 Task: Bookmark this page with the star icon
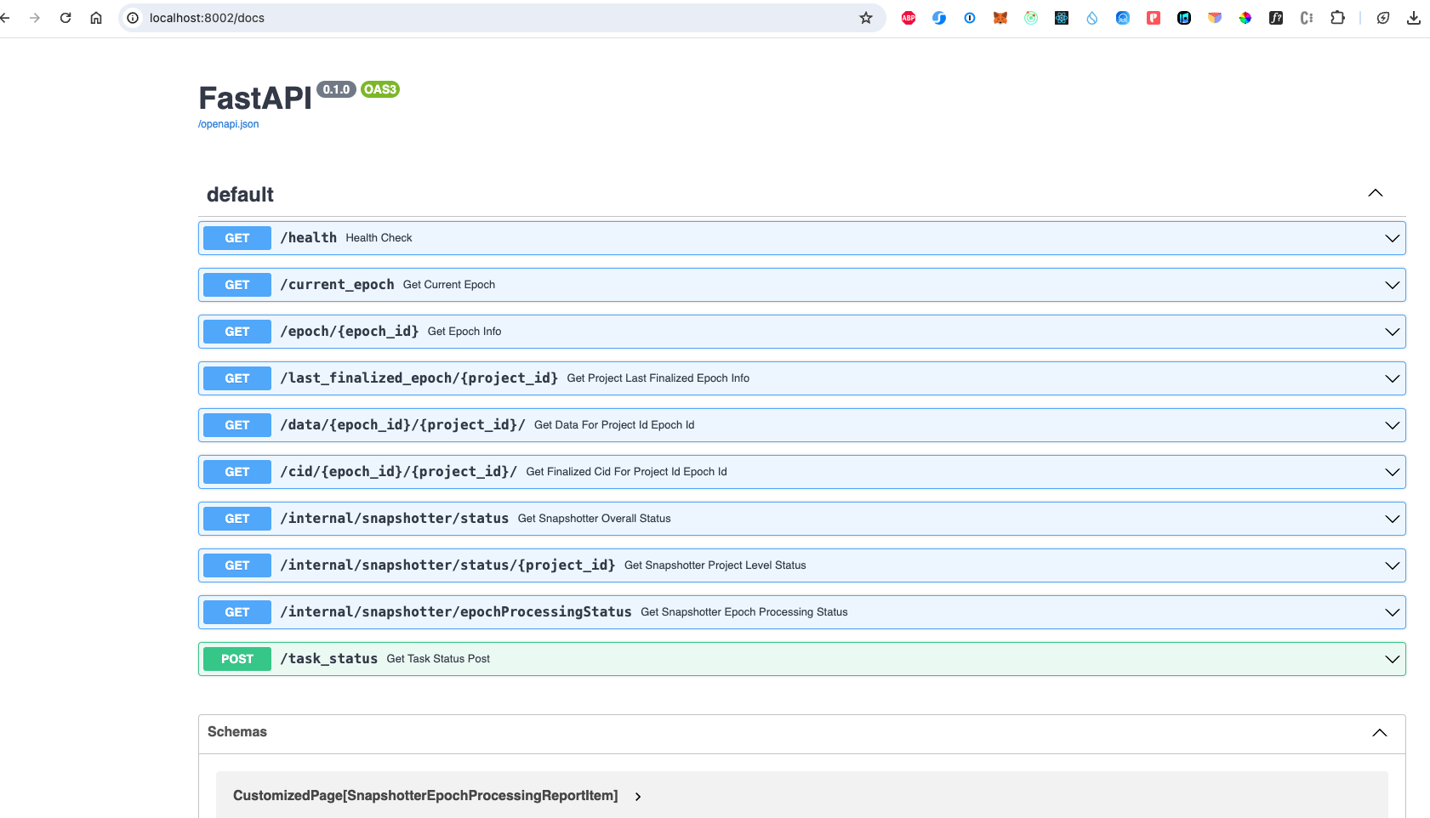866,18
